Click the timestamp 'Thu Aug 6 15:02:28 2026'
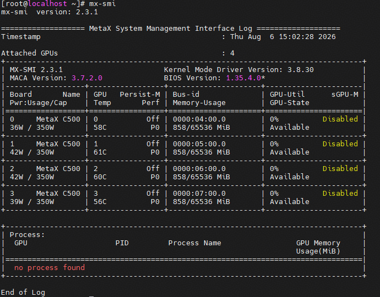Image resolution: width=380 pixels, height=297 pixels. 283,36
